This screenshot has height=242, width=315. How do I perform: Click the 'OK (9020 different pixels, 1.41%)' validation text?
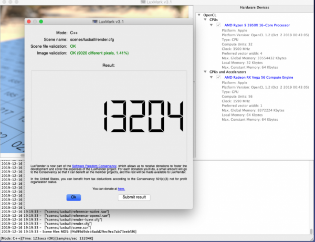point(99,53)
